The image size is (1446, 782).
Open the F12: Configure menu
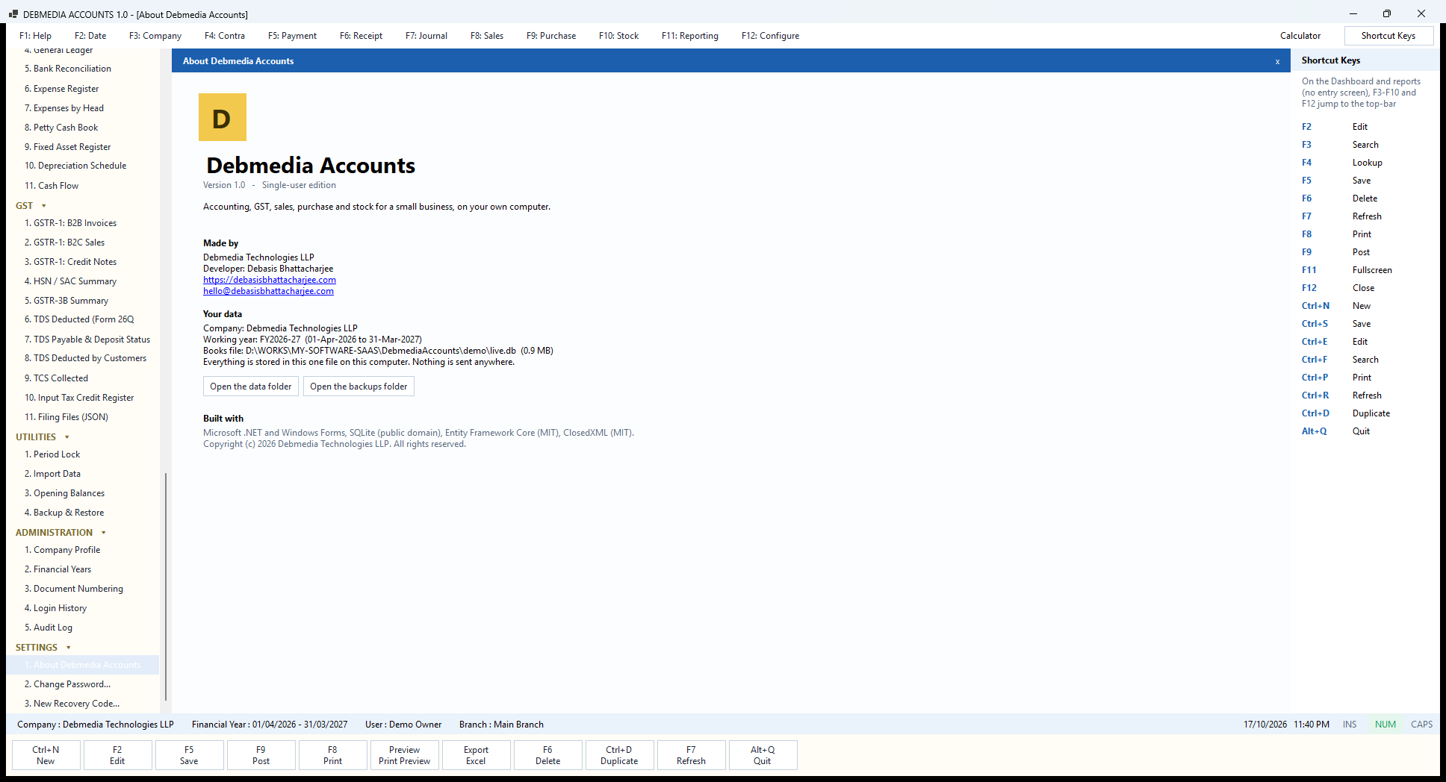pos(770,36)
